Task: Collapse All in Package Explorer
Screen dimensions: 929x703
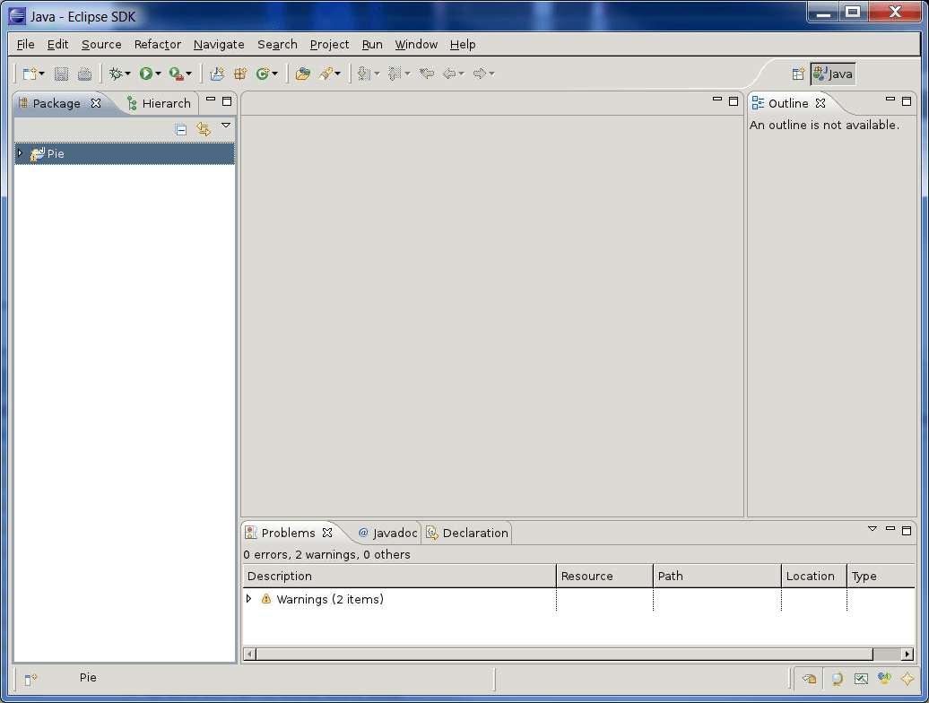Action: coord(180,128)
